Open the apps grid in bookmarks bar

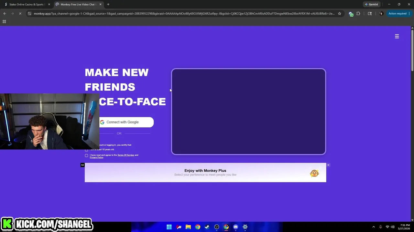[4, 22]
